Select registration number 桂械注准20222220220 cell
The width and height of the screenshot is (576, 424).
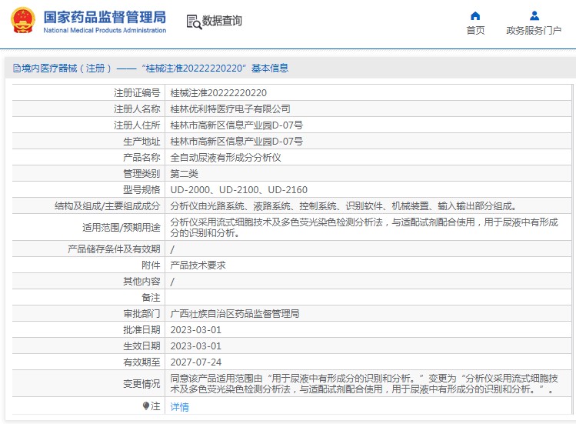click(x=218, y=92)
